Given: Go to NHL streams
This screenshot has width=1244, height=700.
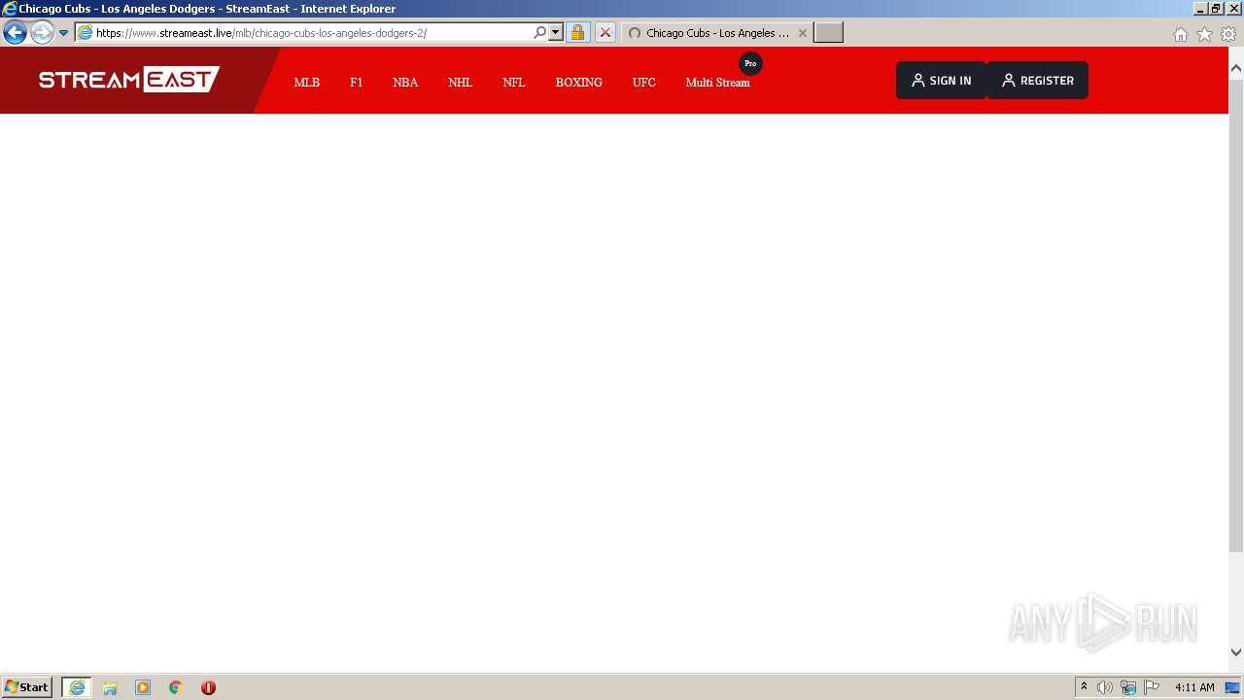Looking at the screenshot, I should (x=460, y=83).
